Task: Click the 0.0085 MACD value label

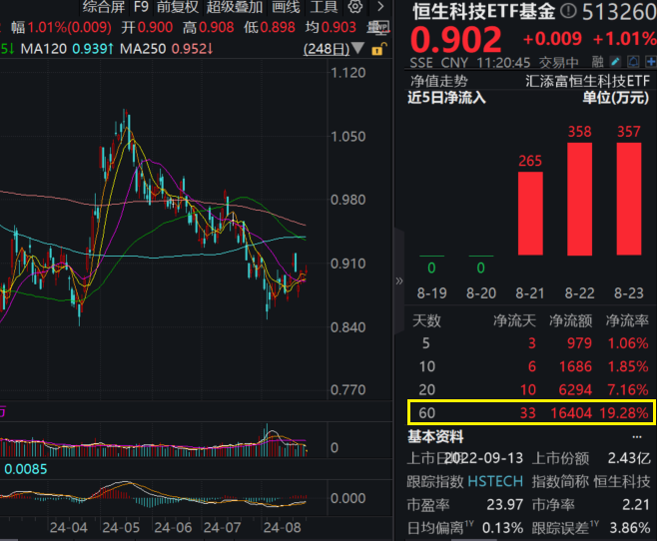Action: [26, 469]
